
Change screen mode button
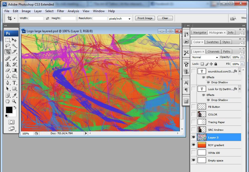11,129
